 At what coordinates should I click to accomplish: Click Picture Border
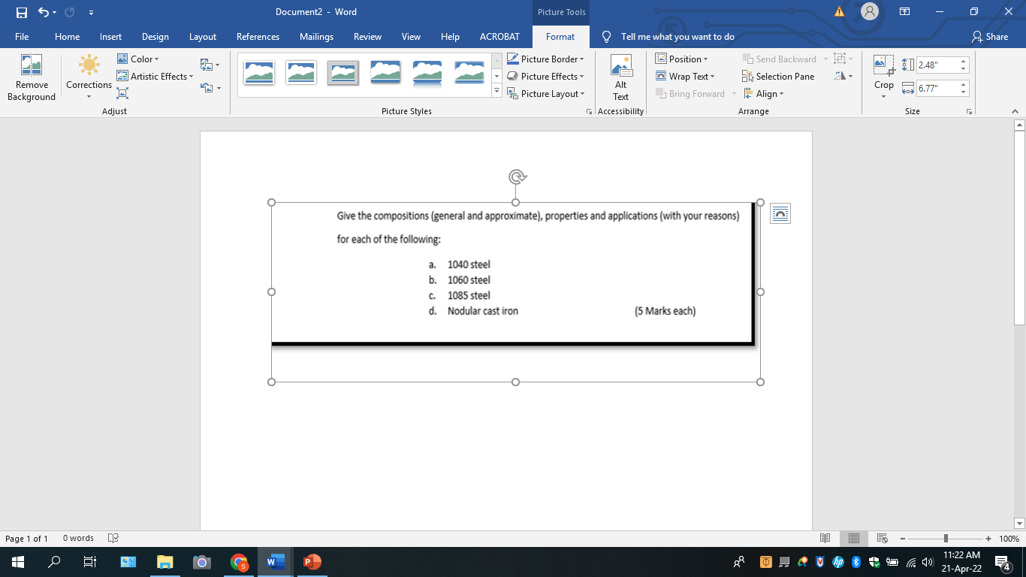tap(546, 59)
